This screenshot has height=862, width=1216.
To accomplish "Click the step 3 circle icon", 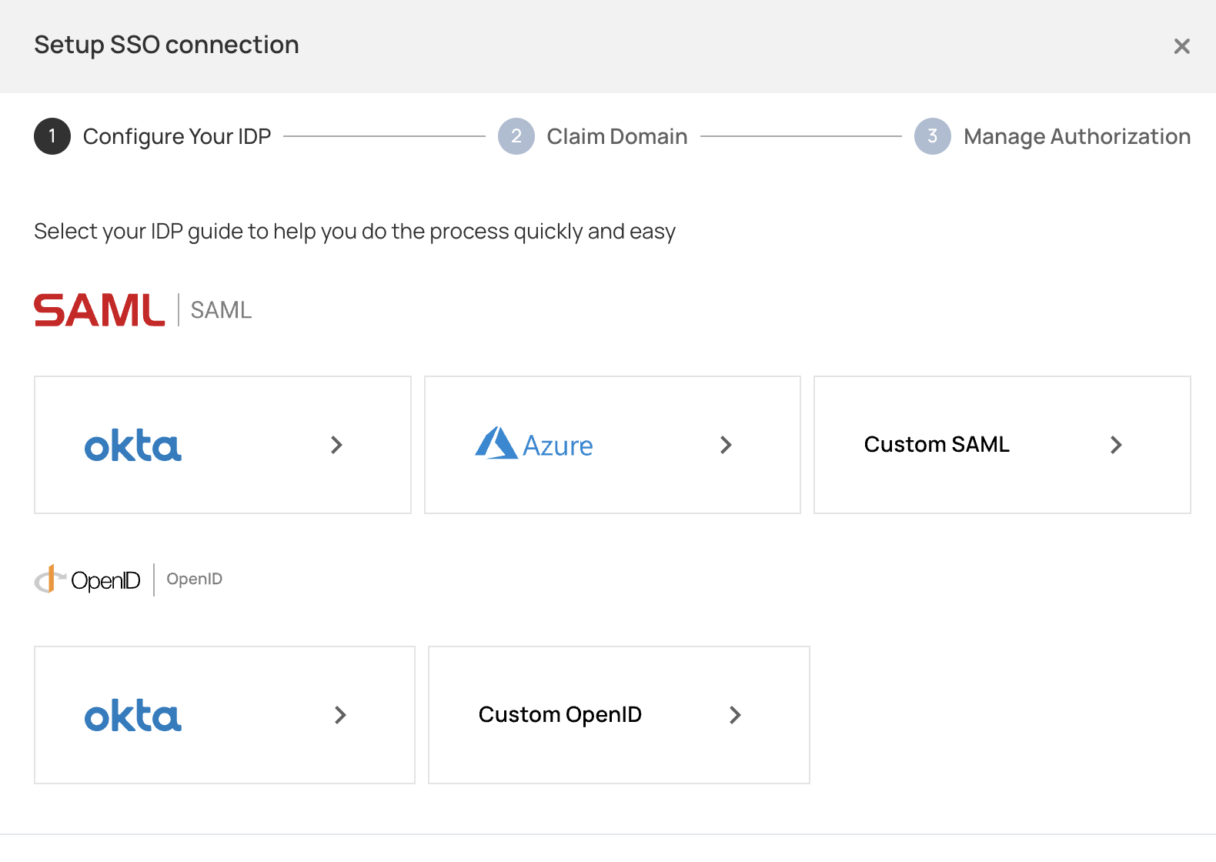I will (932, 136).
